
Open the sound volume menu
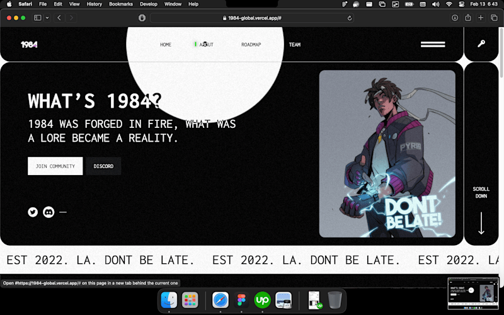pos(435,4)
